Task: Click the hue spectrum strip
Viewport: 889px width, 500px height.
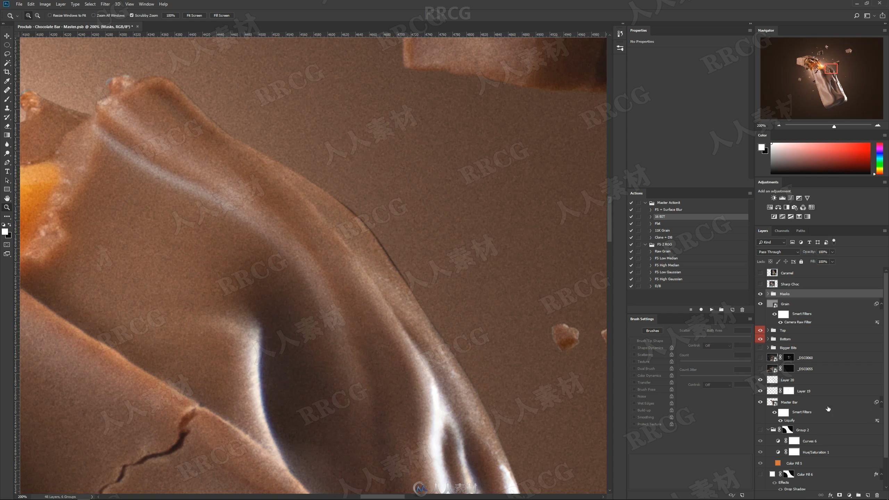Action: (880, 158)
